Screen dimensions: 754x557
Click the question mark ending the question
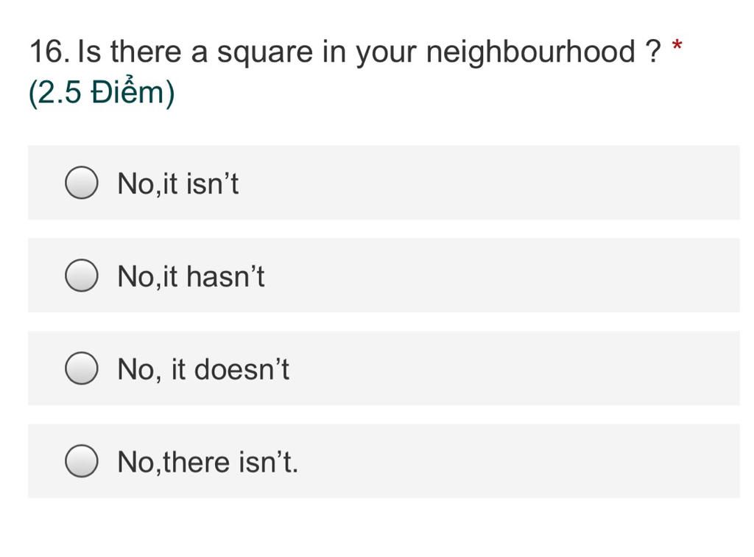coord(654,51)
